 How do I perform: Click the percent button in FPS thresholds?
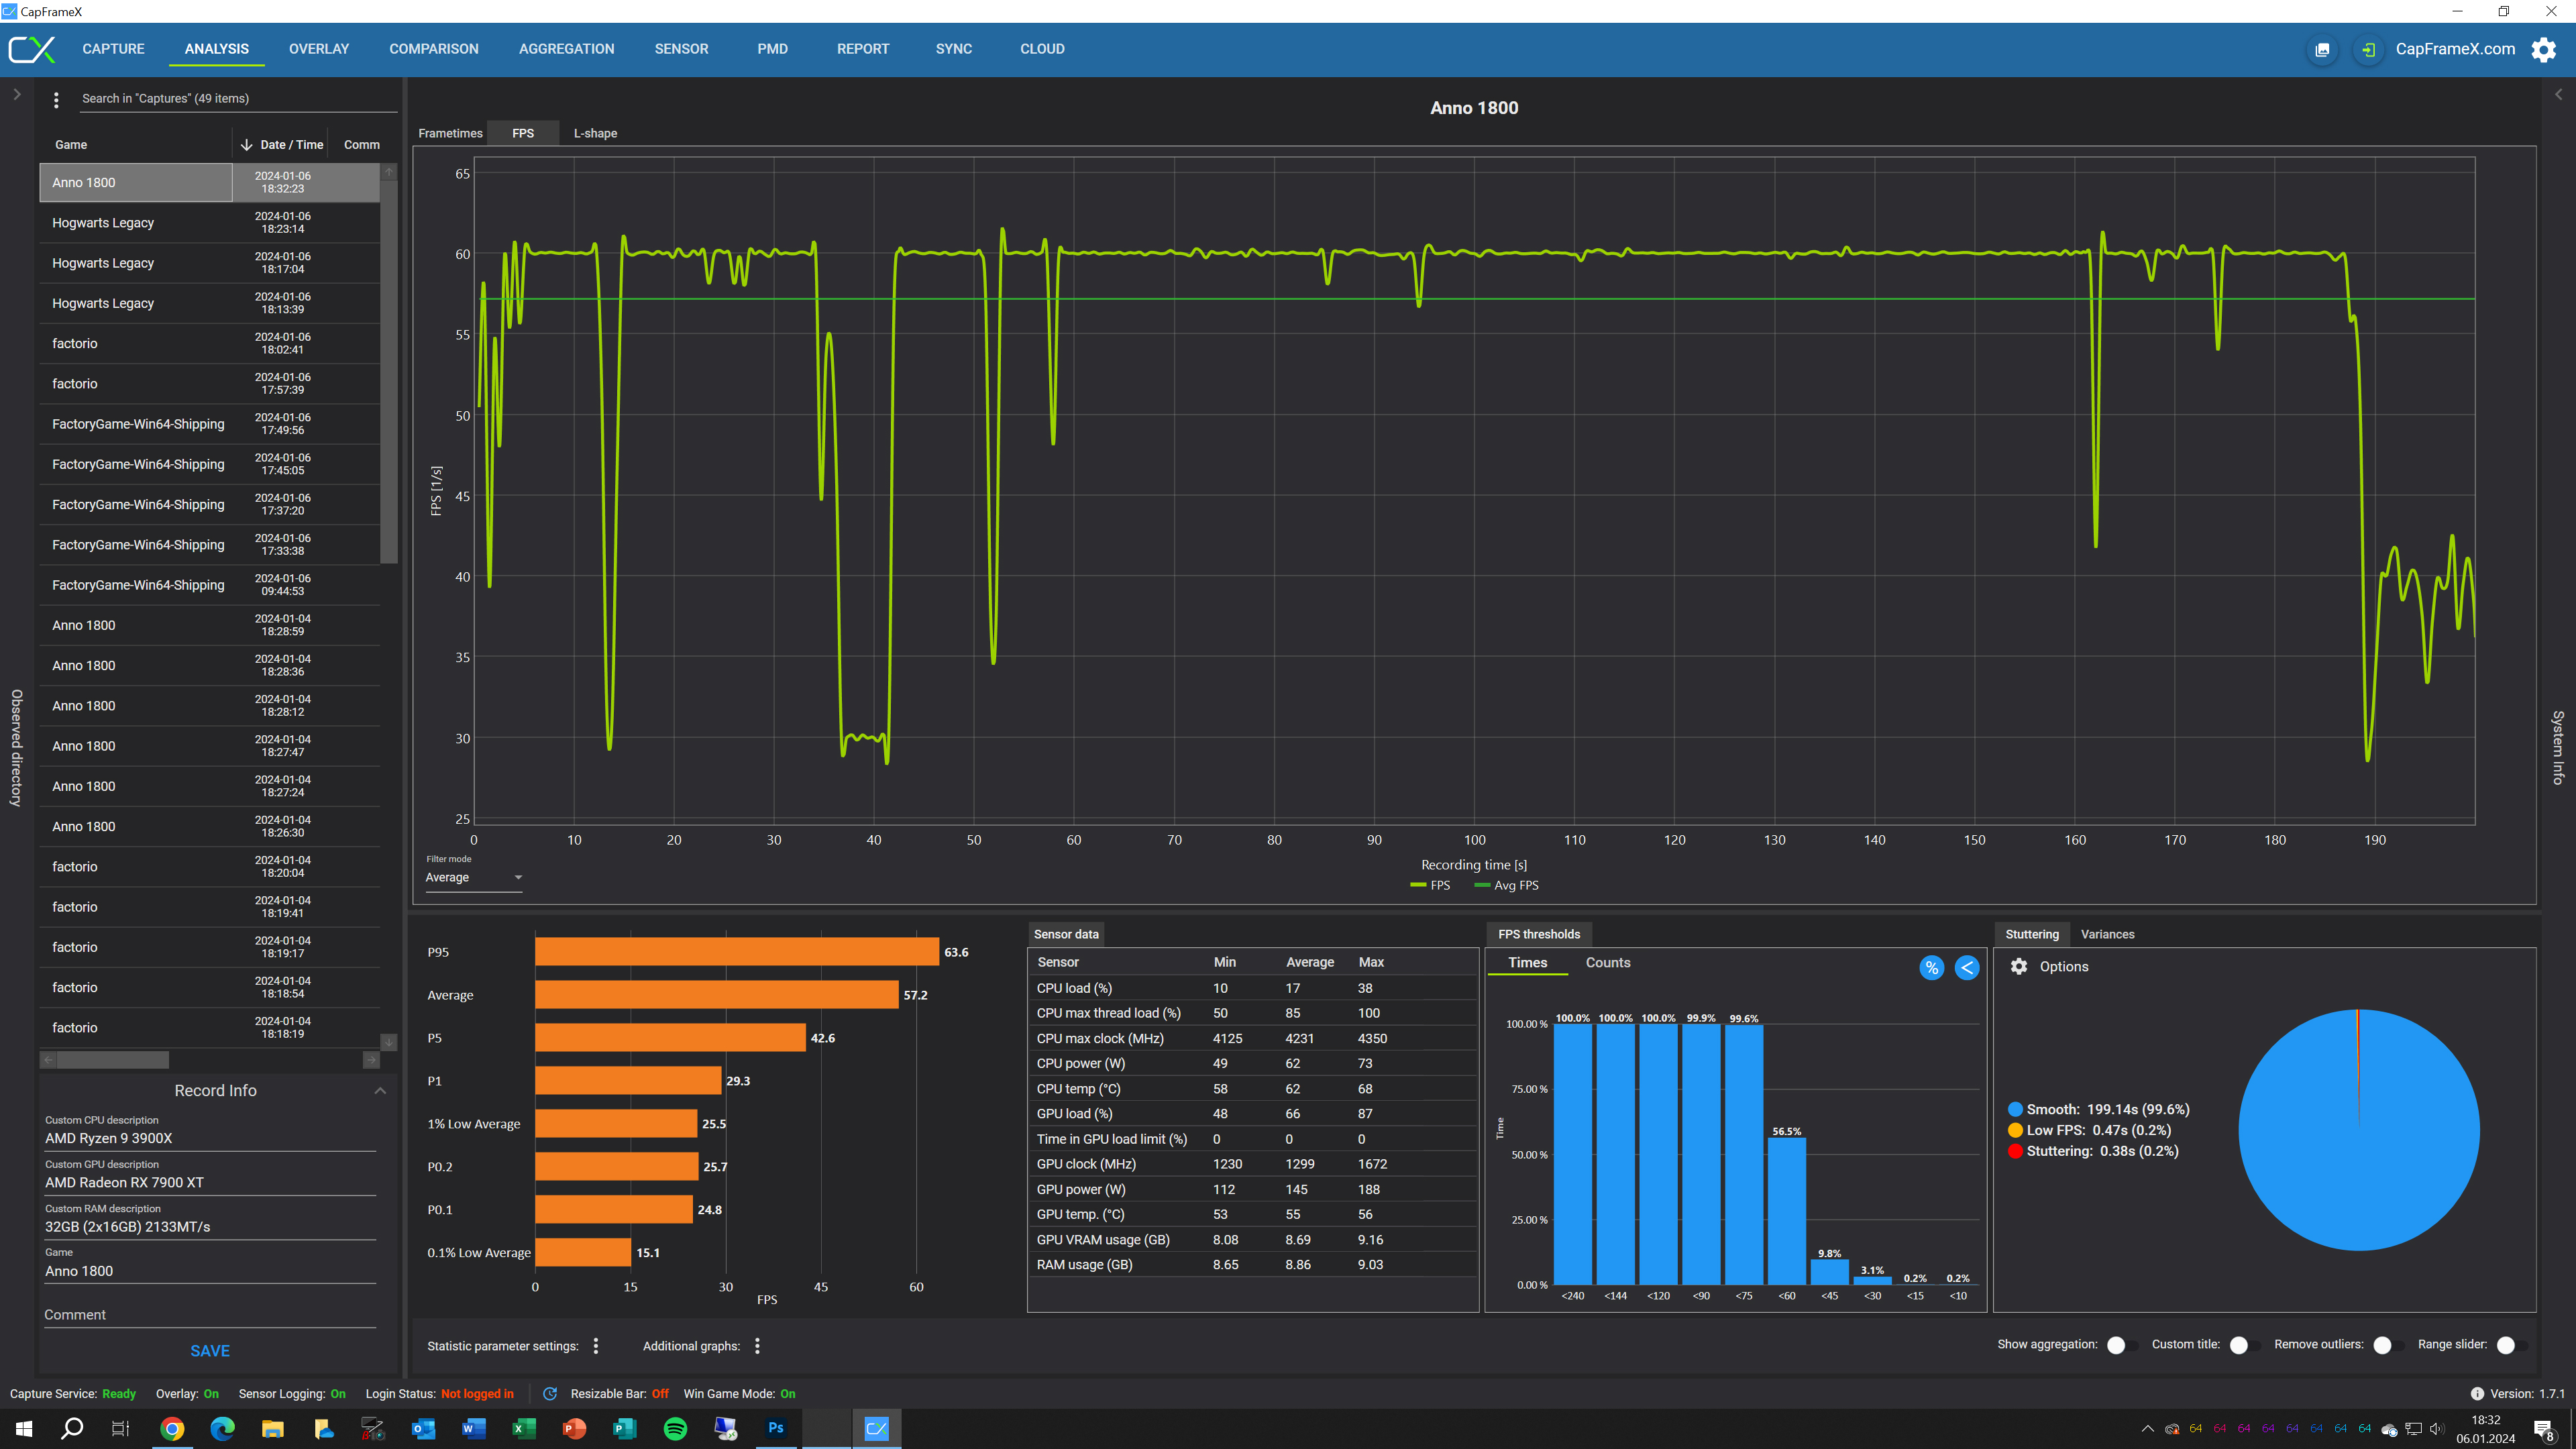click(1931, 967)
